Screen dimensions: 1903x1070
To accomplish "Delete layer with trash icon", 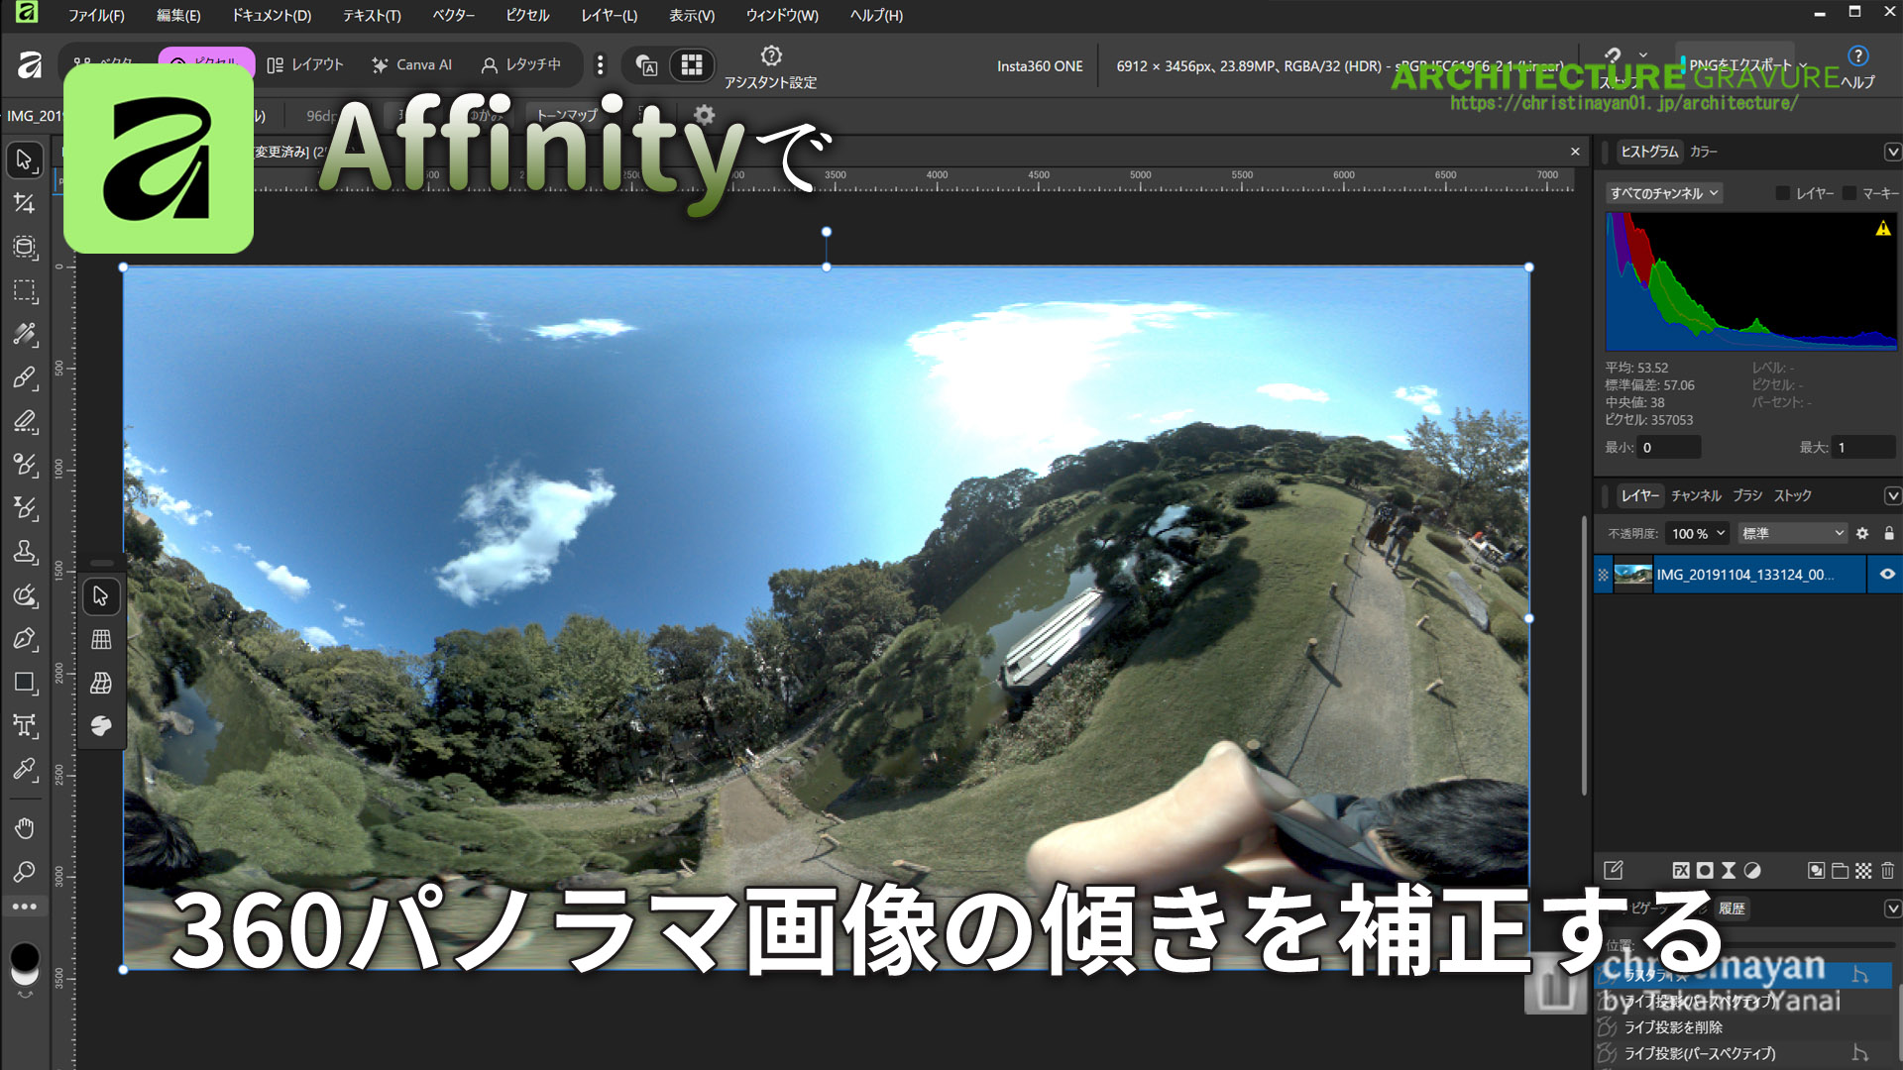I will pos(1887,870).
